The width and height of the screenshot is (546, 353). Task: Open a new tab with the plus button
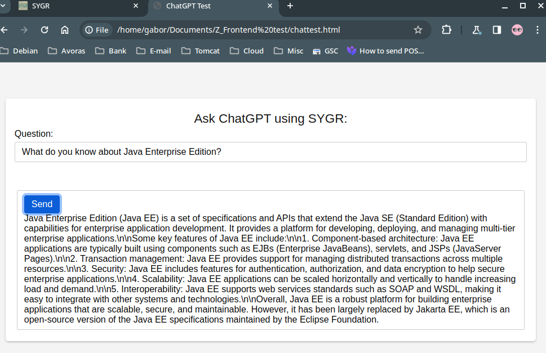[290, 6]
